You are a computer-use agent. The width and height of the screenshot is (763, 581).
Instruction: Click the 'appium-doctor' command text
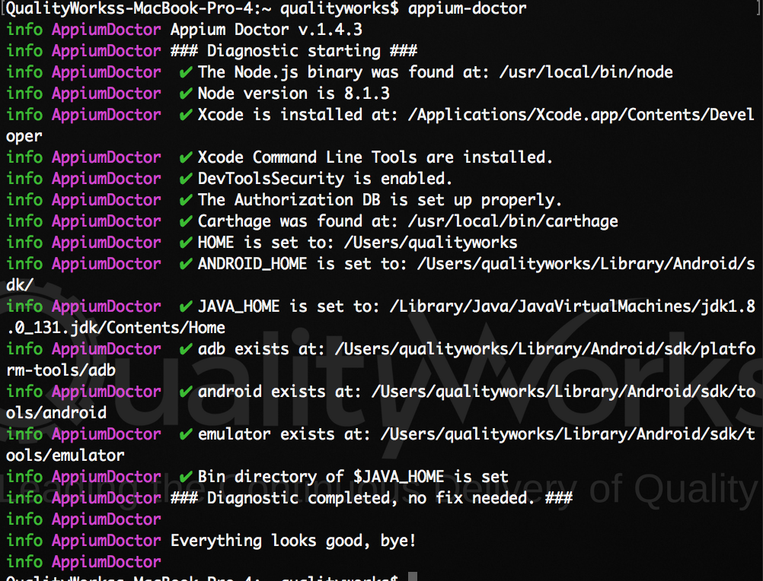(x=467, y=8)
